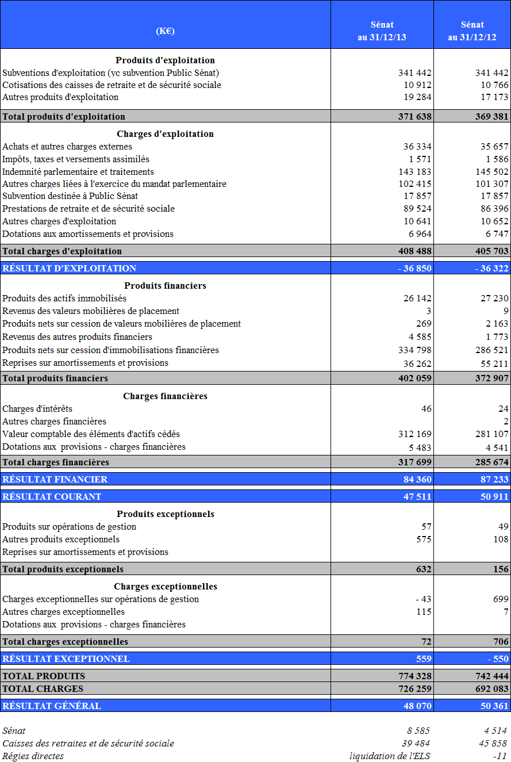Select the (K€) header cell
The image size is (511, 762).
point(165,31)
